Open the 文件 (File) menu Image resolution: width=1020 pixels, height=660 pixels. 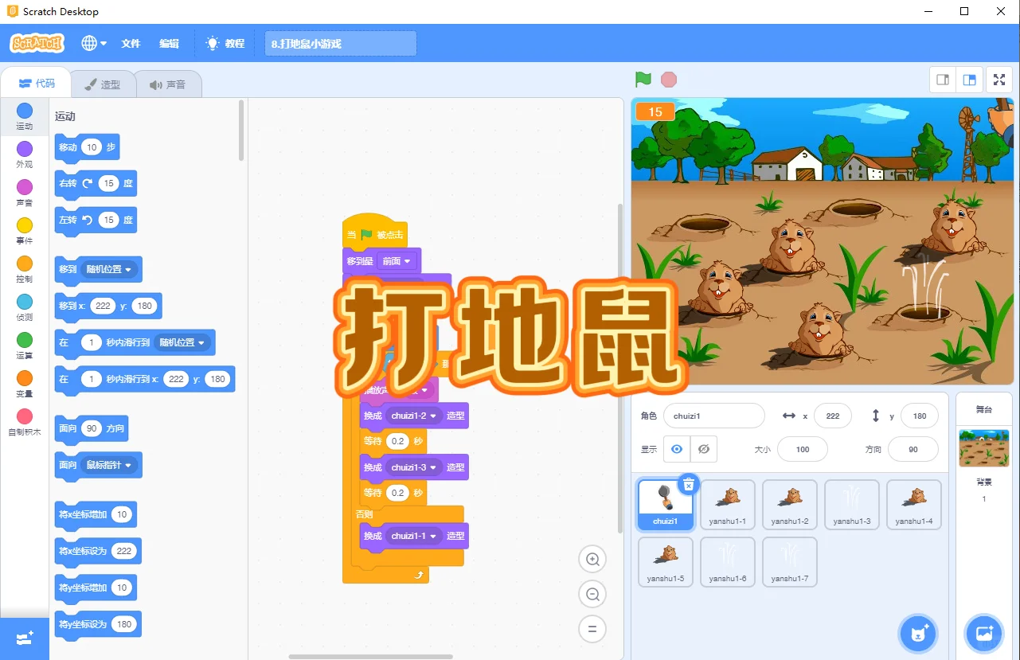click(x=131, y=43)
